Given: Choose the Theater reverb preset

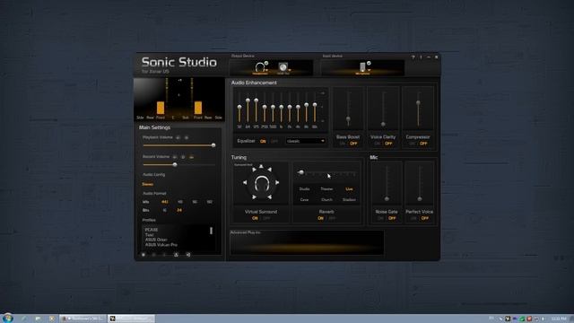Looking at the screenshot, I should [326, 189].
